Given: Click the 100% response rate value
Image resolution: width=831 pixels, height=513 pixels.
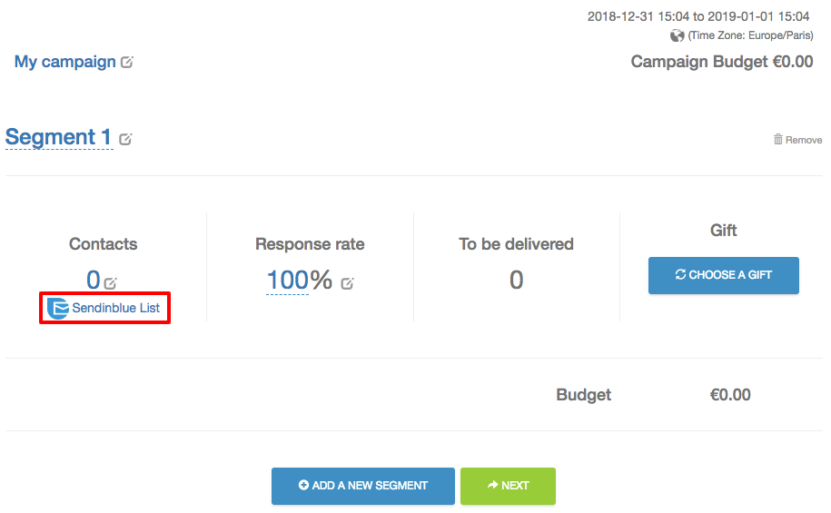Looking at the screenshot, I should tap(300, 280).
